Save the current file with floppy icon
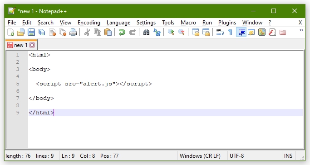The width and height of the screenshot is (310, 165). tap(31, 32)
